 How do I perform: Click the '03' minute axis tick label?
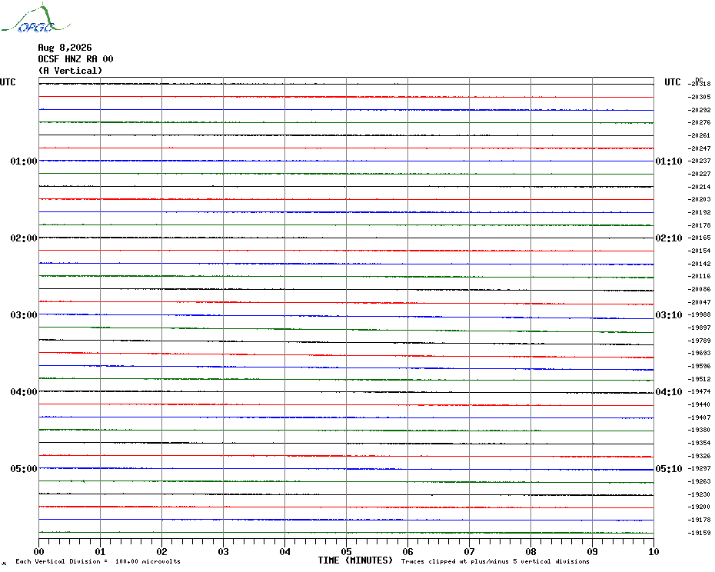point(224,551)
